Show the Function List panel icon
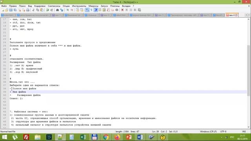This screenshot has width=251, height=141. [108, 10]
